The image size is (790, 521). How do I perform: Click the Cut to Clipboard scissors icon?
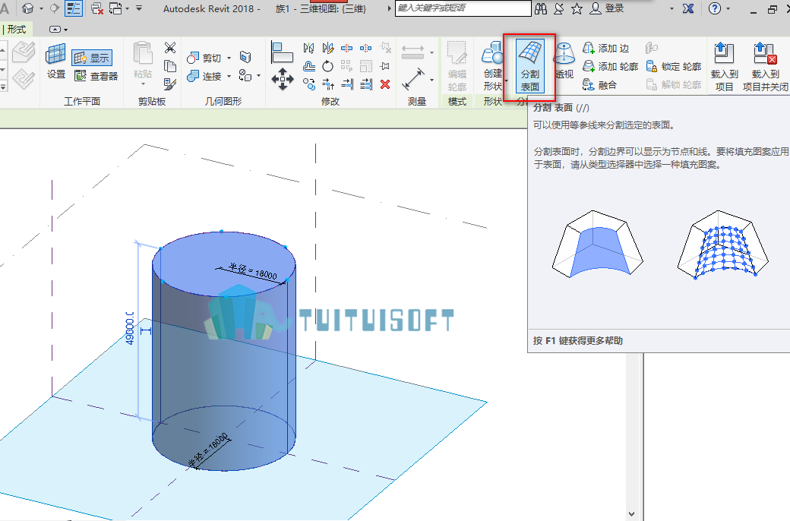(170, 48)
